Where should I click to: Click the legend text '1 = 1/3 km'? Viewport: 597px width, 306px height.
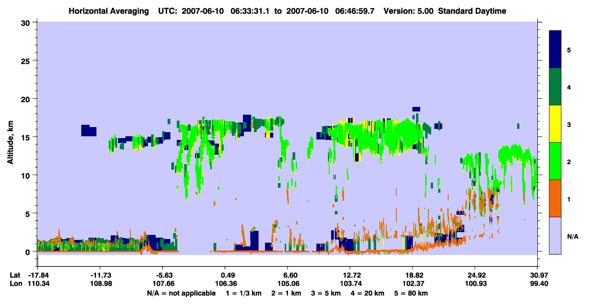pyautogui.click(x=244, y=293)
